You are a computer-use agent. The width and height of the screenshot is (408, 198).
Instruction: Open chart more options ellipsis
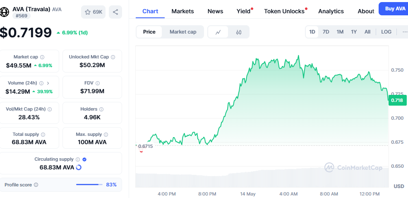(x=404, y=32)
